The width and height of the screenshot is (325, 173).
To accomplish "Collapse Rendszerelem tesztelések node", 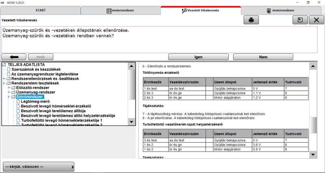I will [x=4, y=83].
